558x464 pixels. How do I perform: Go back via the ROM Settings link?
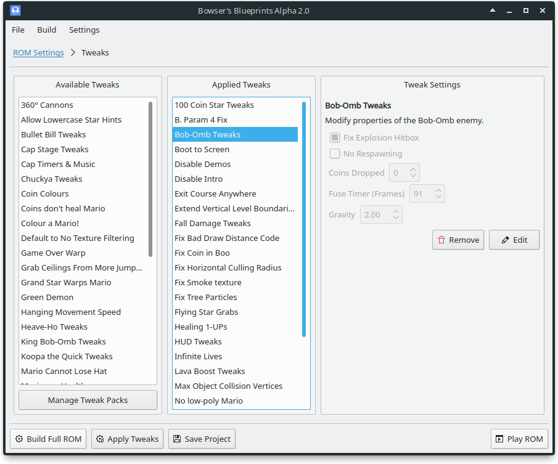[38, 52]
